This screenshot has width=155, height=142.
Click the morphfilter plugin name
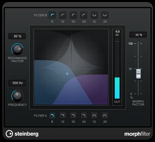[x=137, y=134]
